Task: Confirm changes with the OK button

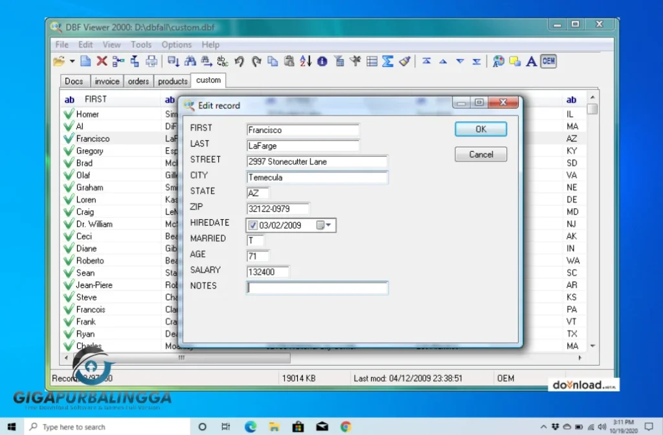Action: click(480, 129)
